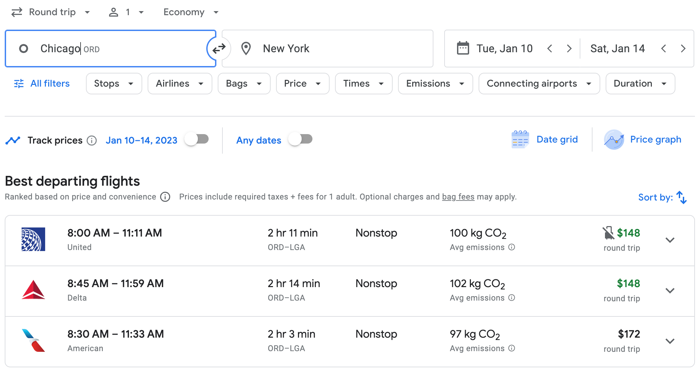Viewport: 699px width, 370px height.
Task: Open the Connecting airports filter
Action: [539, 84]
